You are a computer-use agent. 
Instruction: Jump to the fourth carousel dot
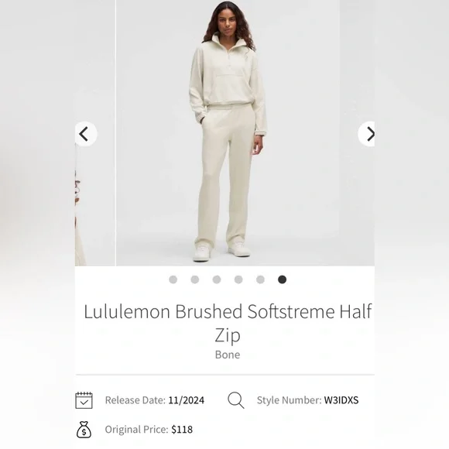click(238, 279)
